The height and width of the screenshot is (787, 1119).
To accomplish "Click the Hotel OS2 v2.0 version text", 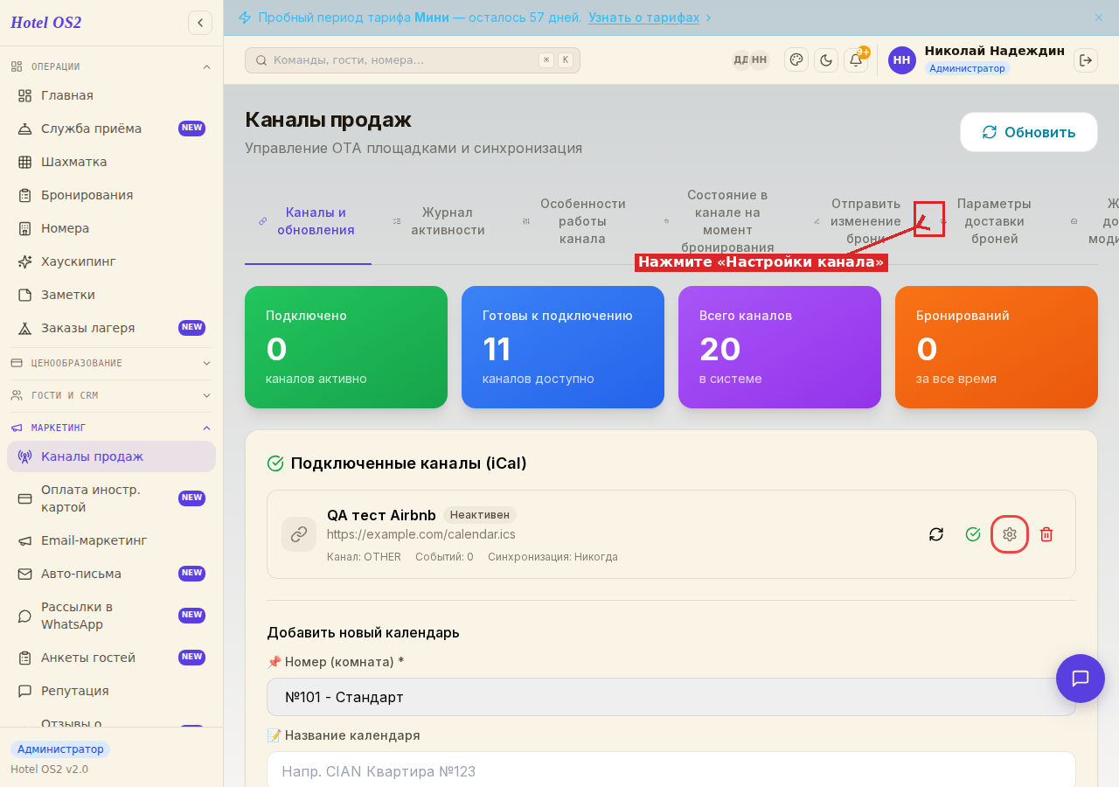I will click(49, 770).
